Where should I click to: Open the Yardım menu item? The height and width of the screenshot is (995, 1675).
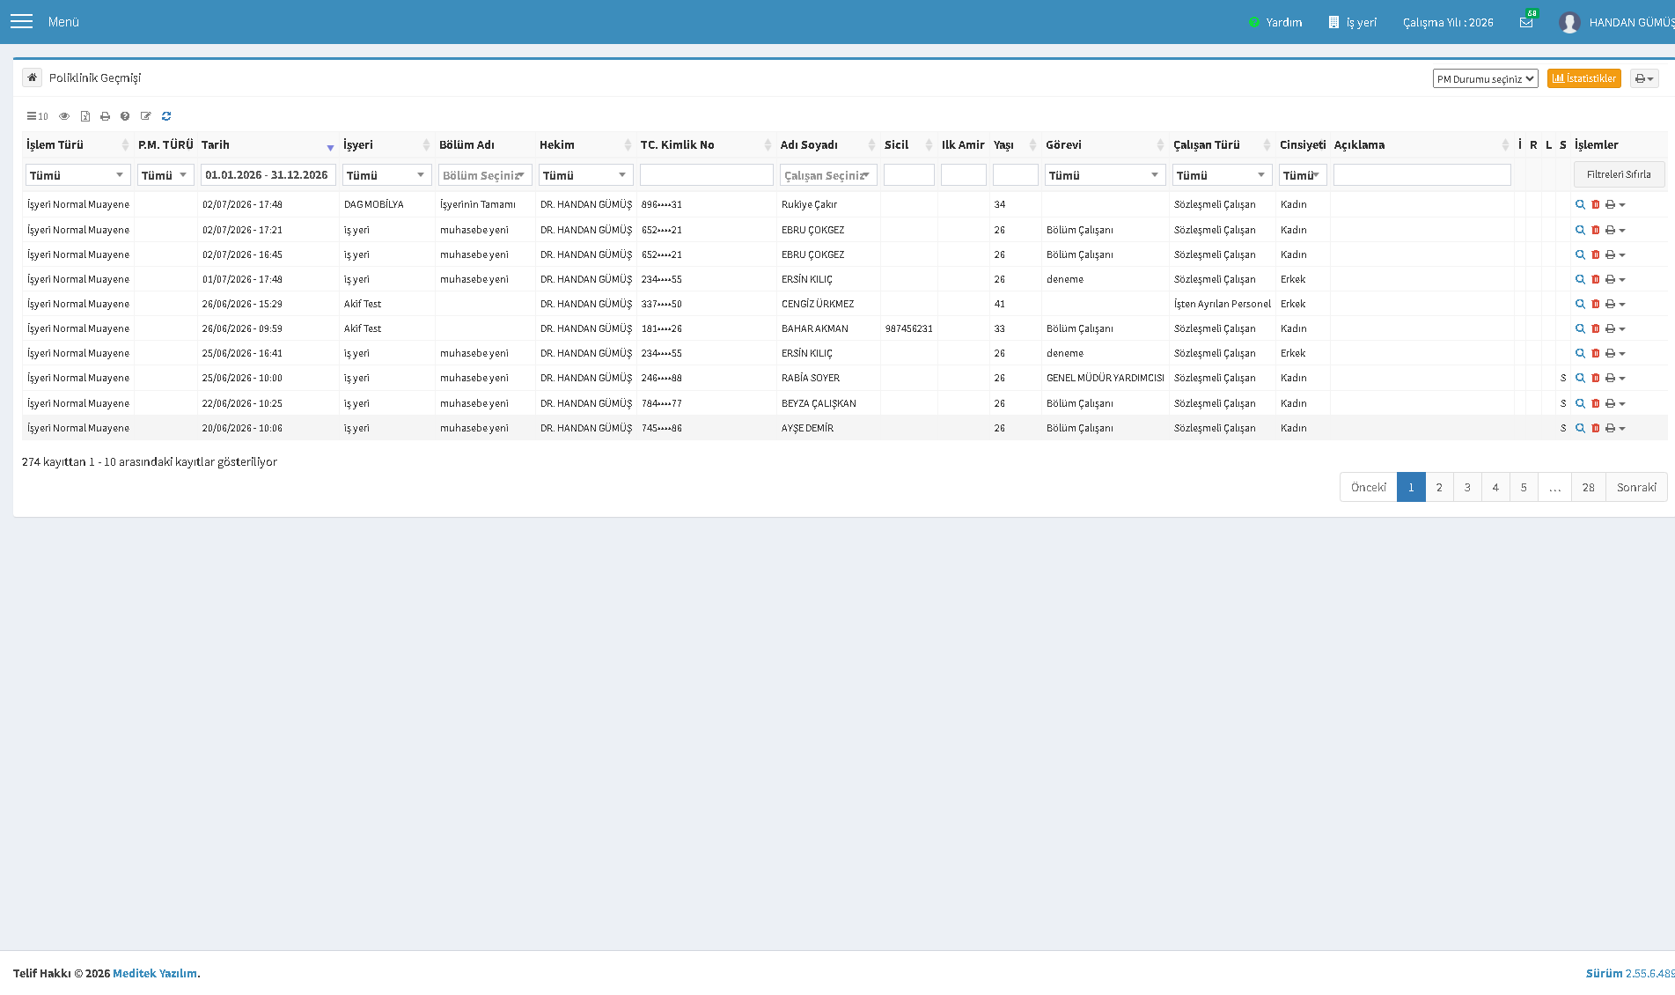(x=1275, y=22)
